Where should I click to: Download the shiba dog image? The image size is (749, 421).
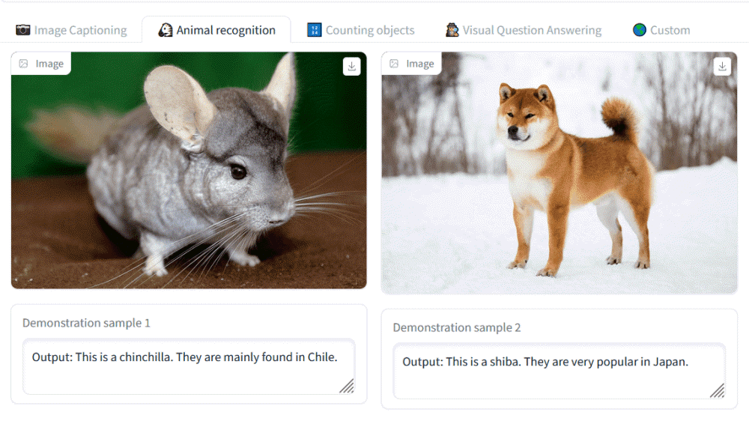[722, 67]
